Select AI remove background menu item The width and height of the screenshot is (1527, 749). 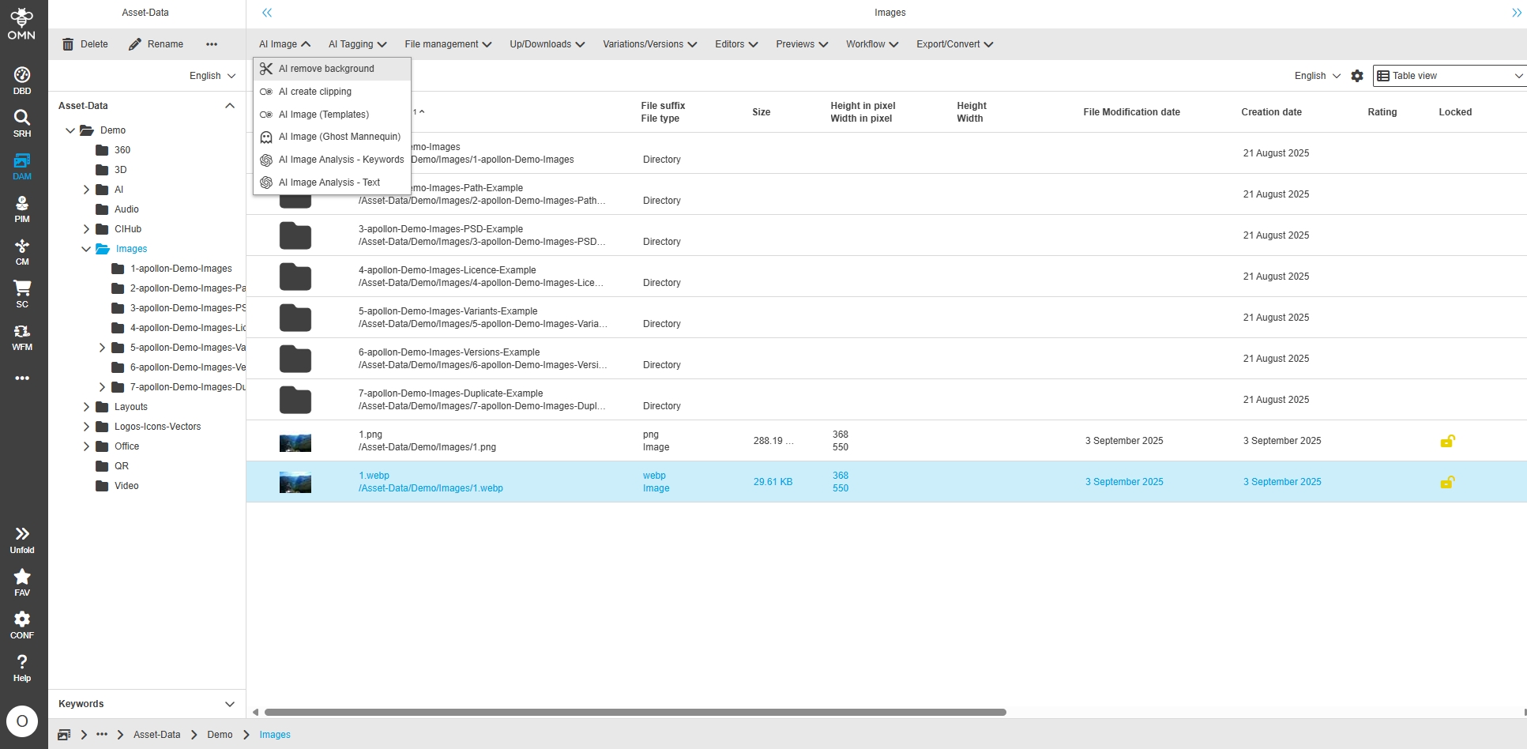tap(326, 69)
